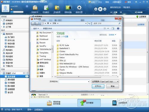Click the dialog back navigation arrow
The image size is (149, 112).
coord(33,24)
